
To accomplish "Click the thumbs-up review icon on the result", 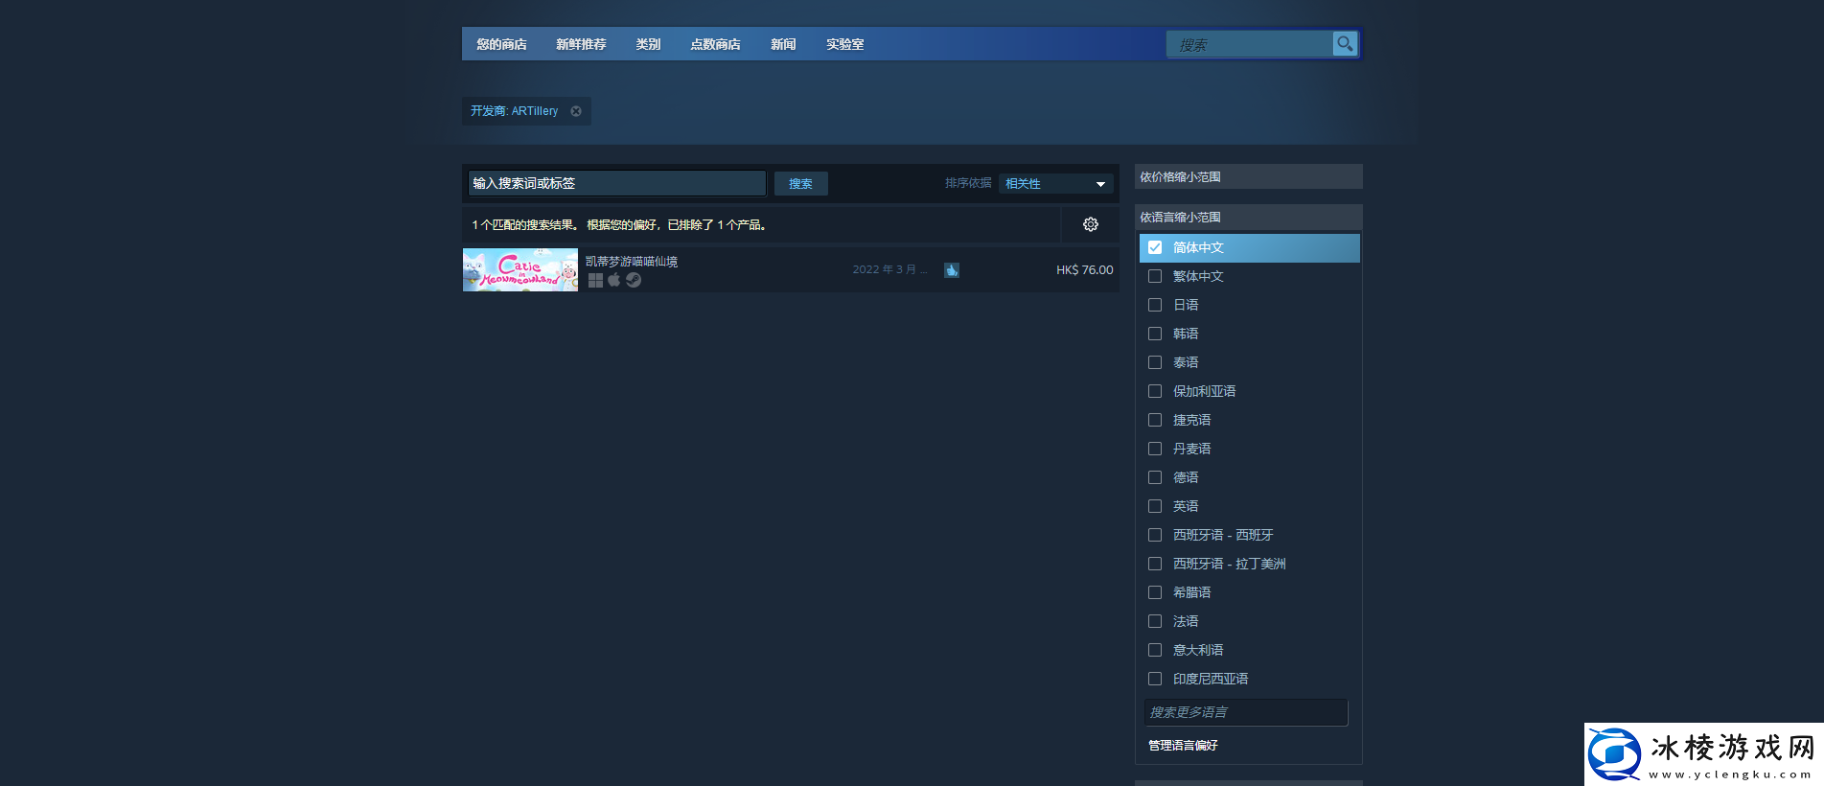I will coord(952,270).
